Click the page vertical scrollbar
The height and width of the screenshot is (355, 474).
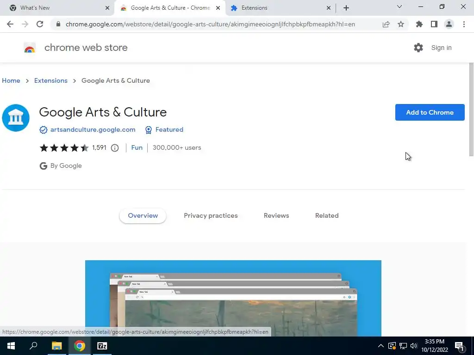point(471,109)
